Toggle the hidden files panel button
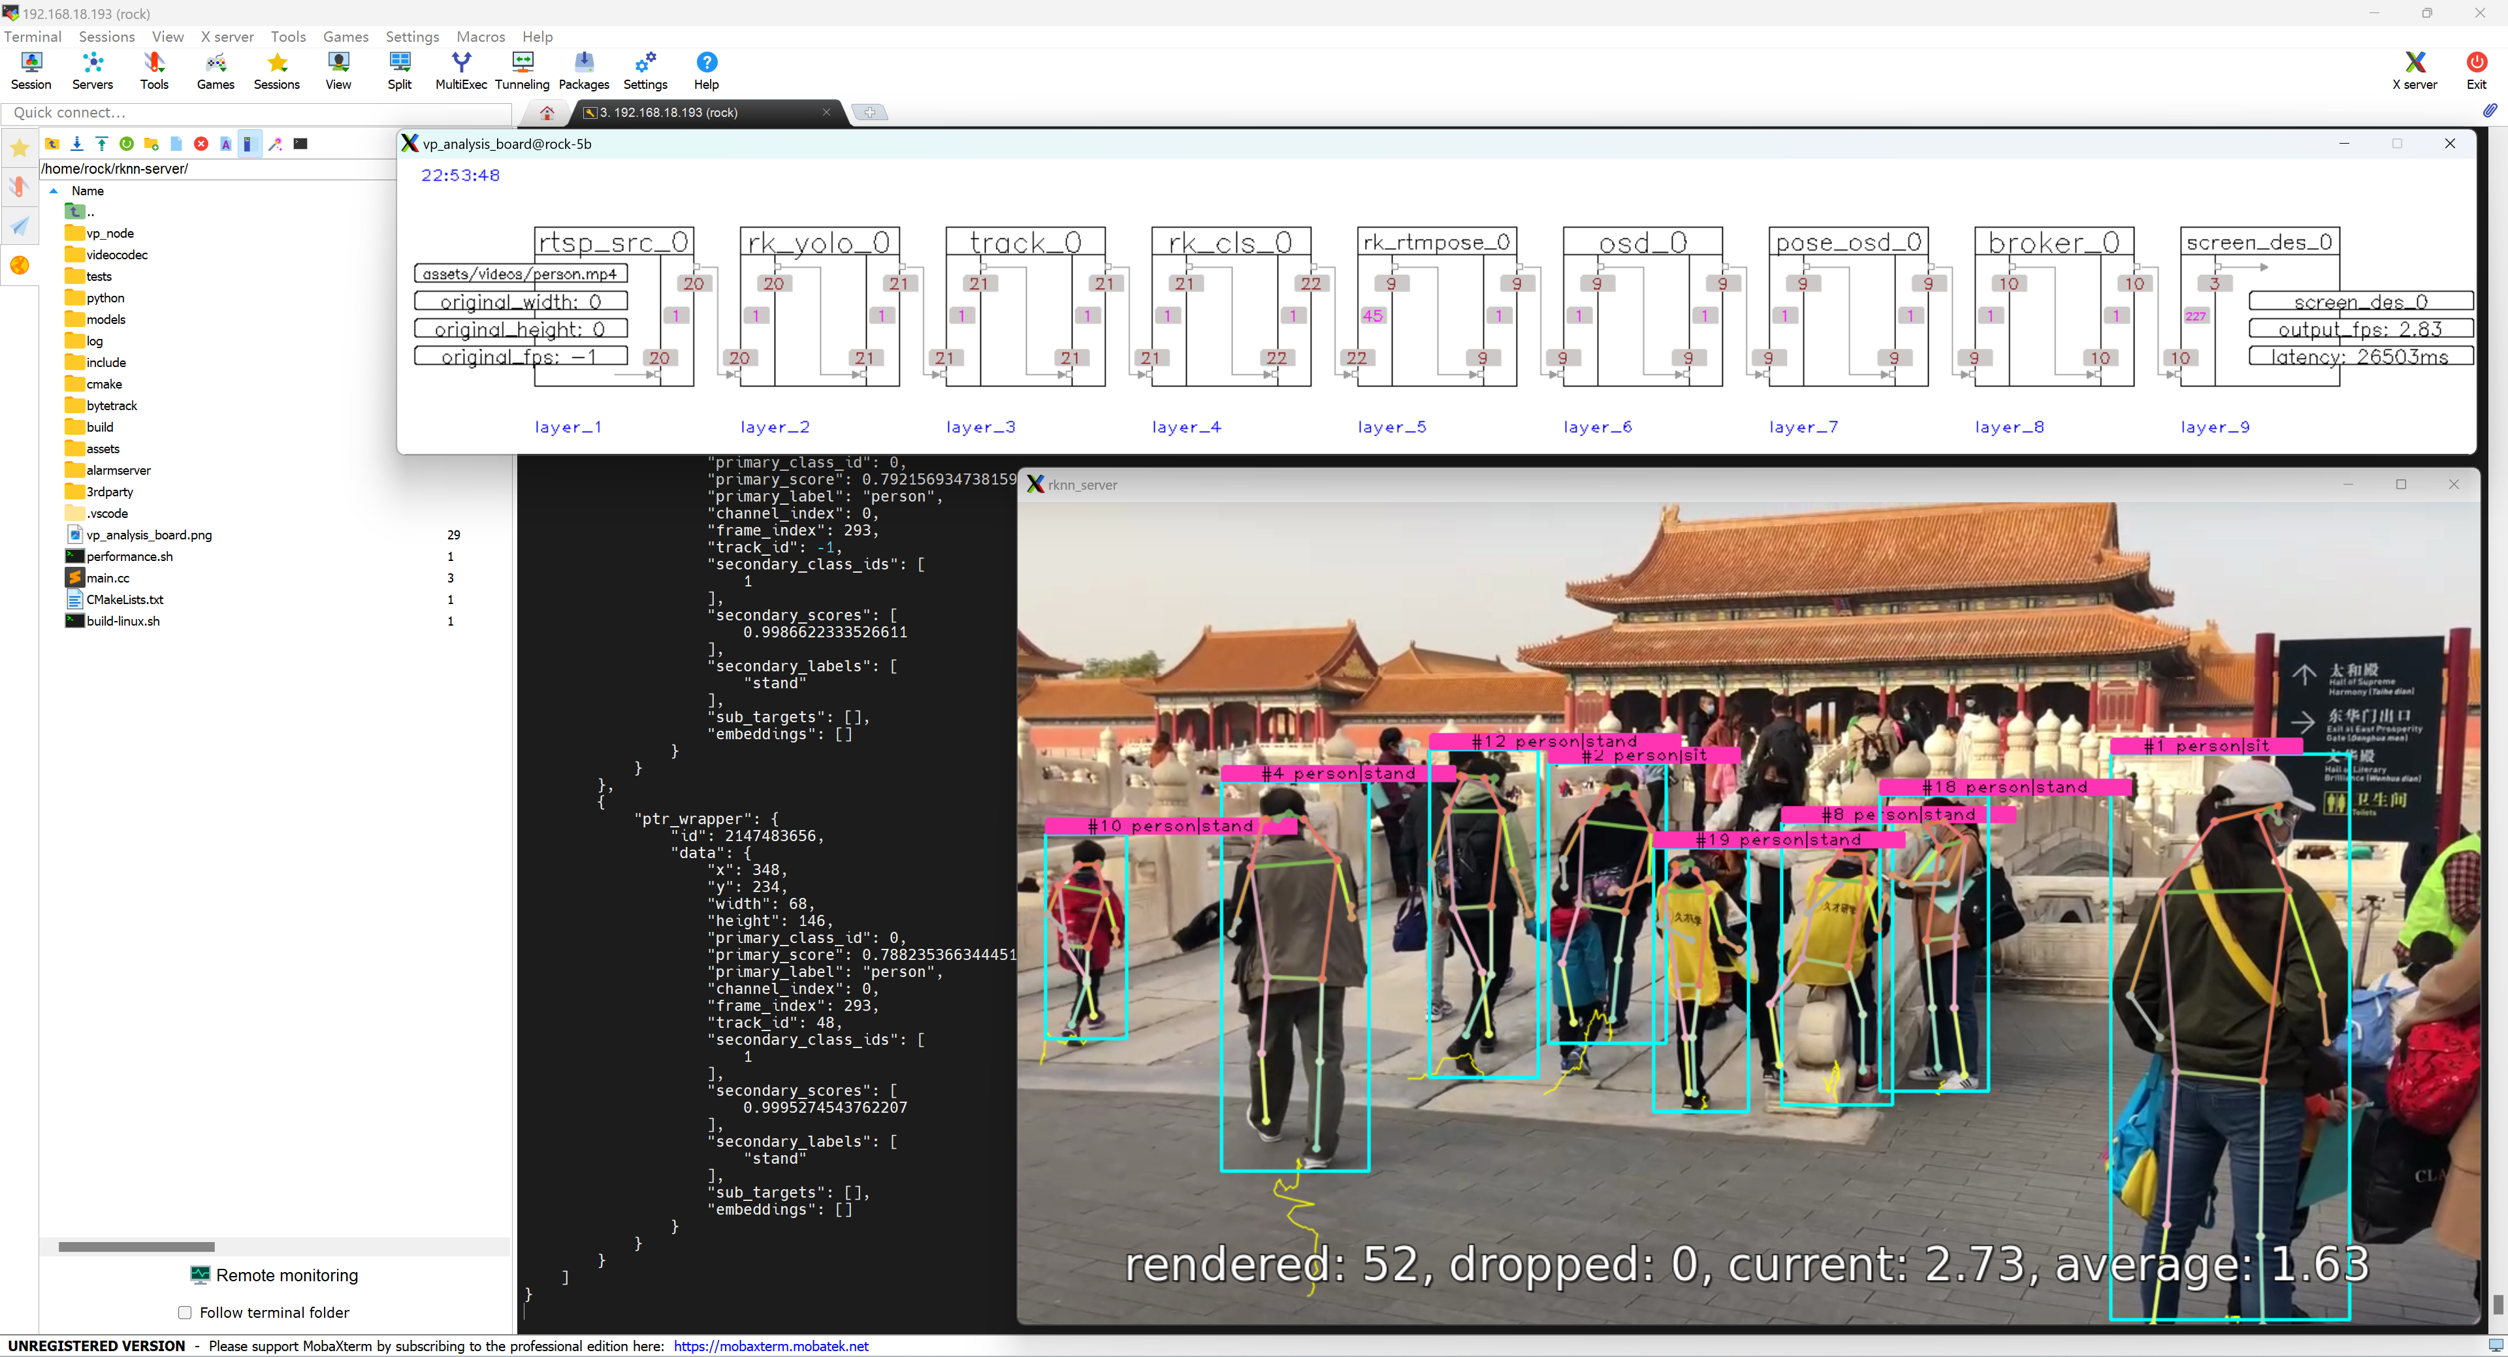2508x1357 pixels. pyautogui.click(x=249, y=144)
